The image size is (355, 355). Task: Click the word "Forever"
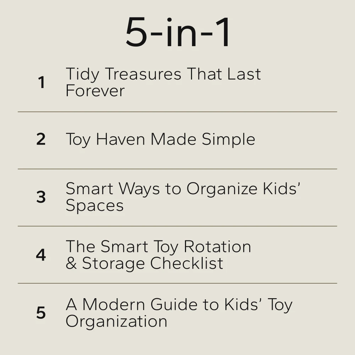pos(95,91)
